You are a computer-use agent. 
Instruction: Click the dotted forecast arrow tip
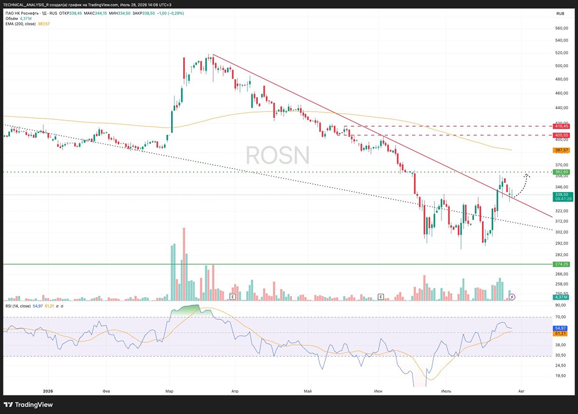[527, 175]
